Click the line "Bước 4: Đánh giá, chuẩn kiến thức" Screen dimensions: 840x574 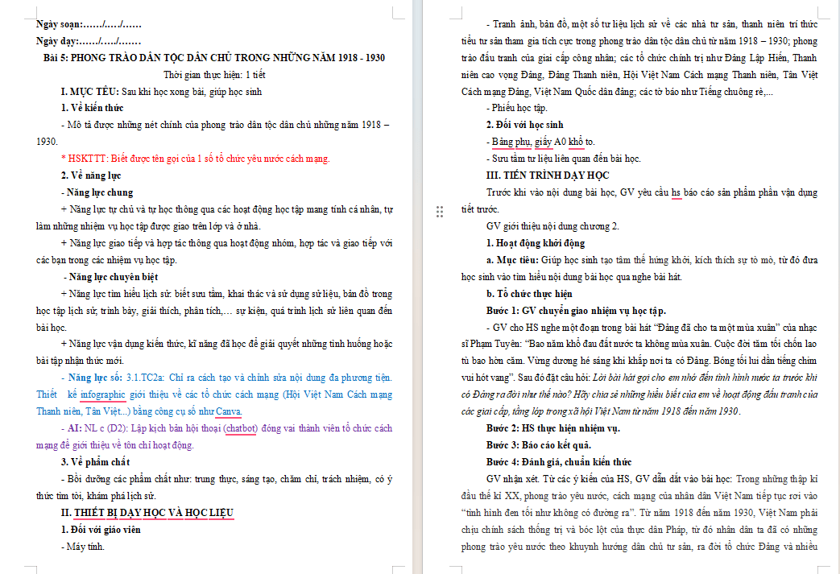pyautogui.click(x=559, y=462)
